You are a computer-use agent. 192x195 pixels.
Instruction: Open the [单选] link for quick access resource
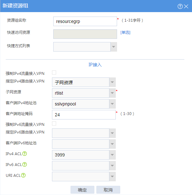click(x=125, y=32)
